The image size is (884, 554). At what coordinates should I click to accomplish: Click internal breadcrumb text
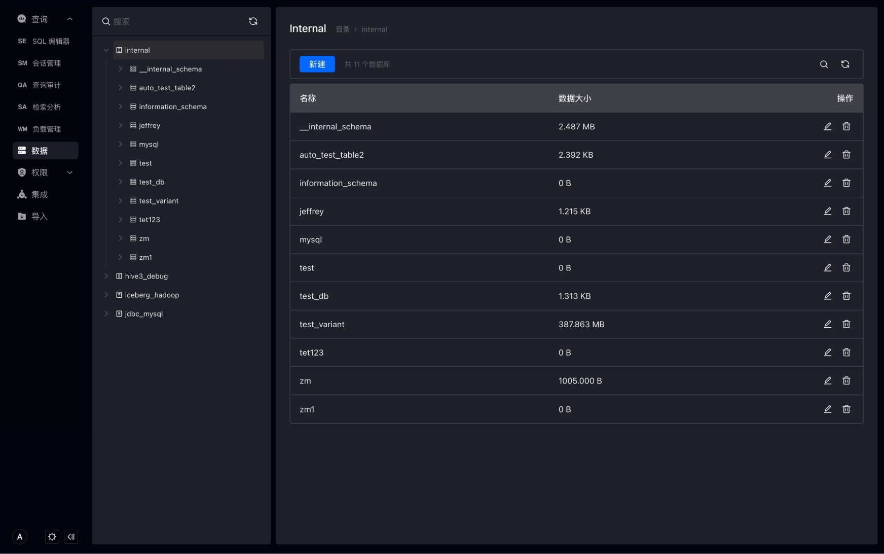pos(374,29)
